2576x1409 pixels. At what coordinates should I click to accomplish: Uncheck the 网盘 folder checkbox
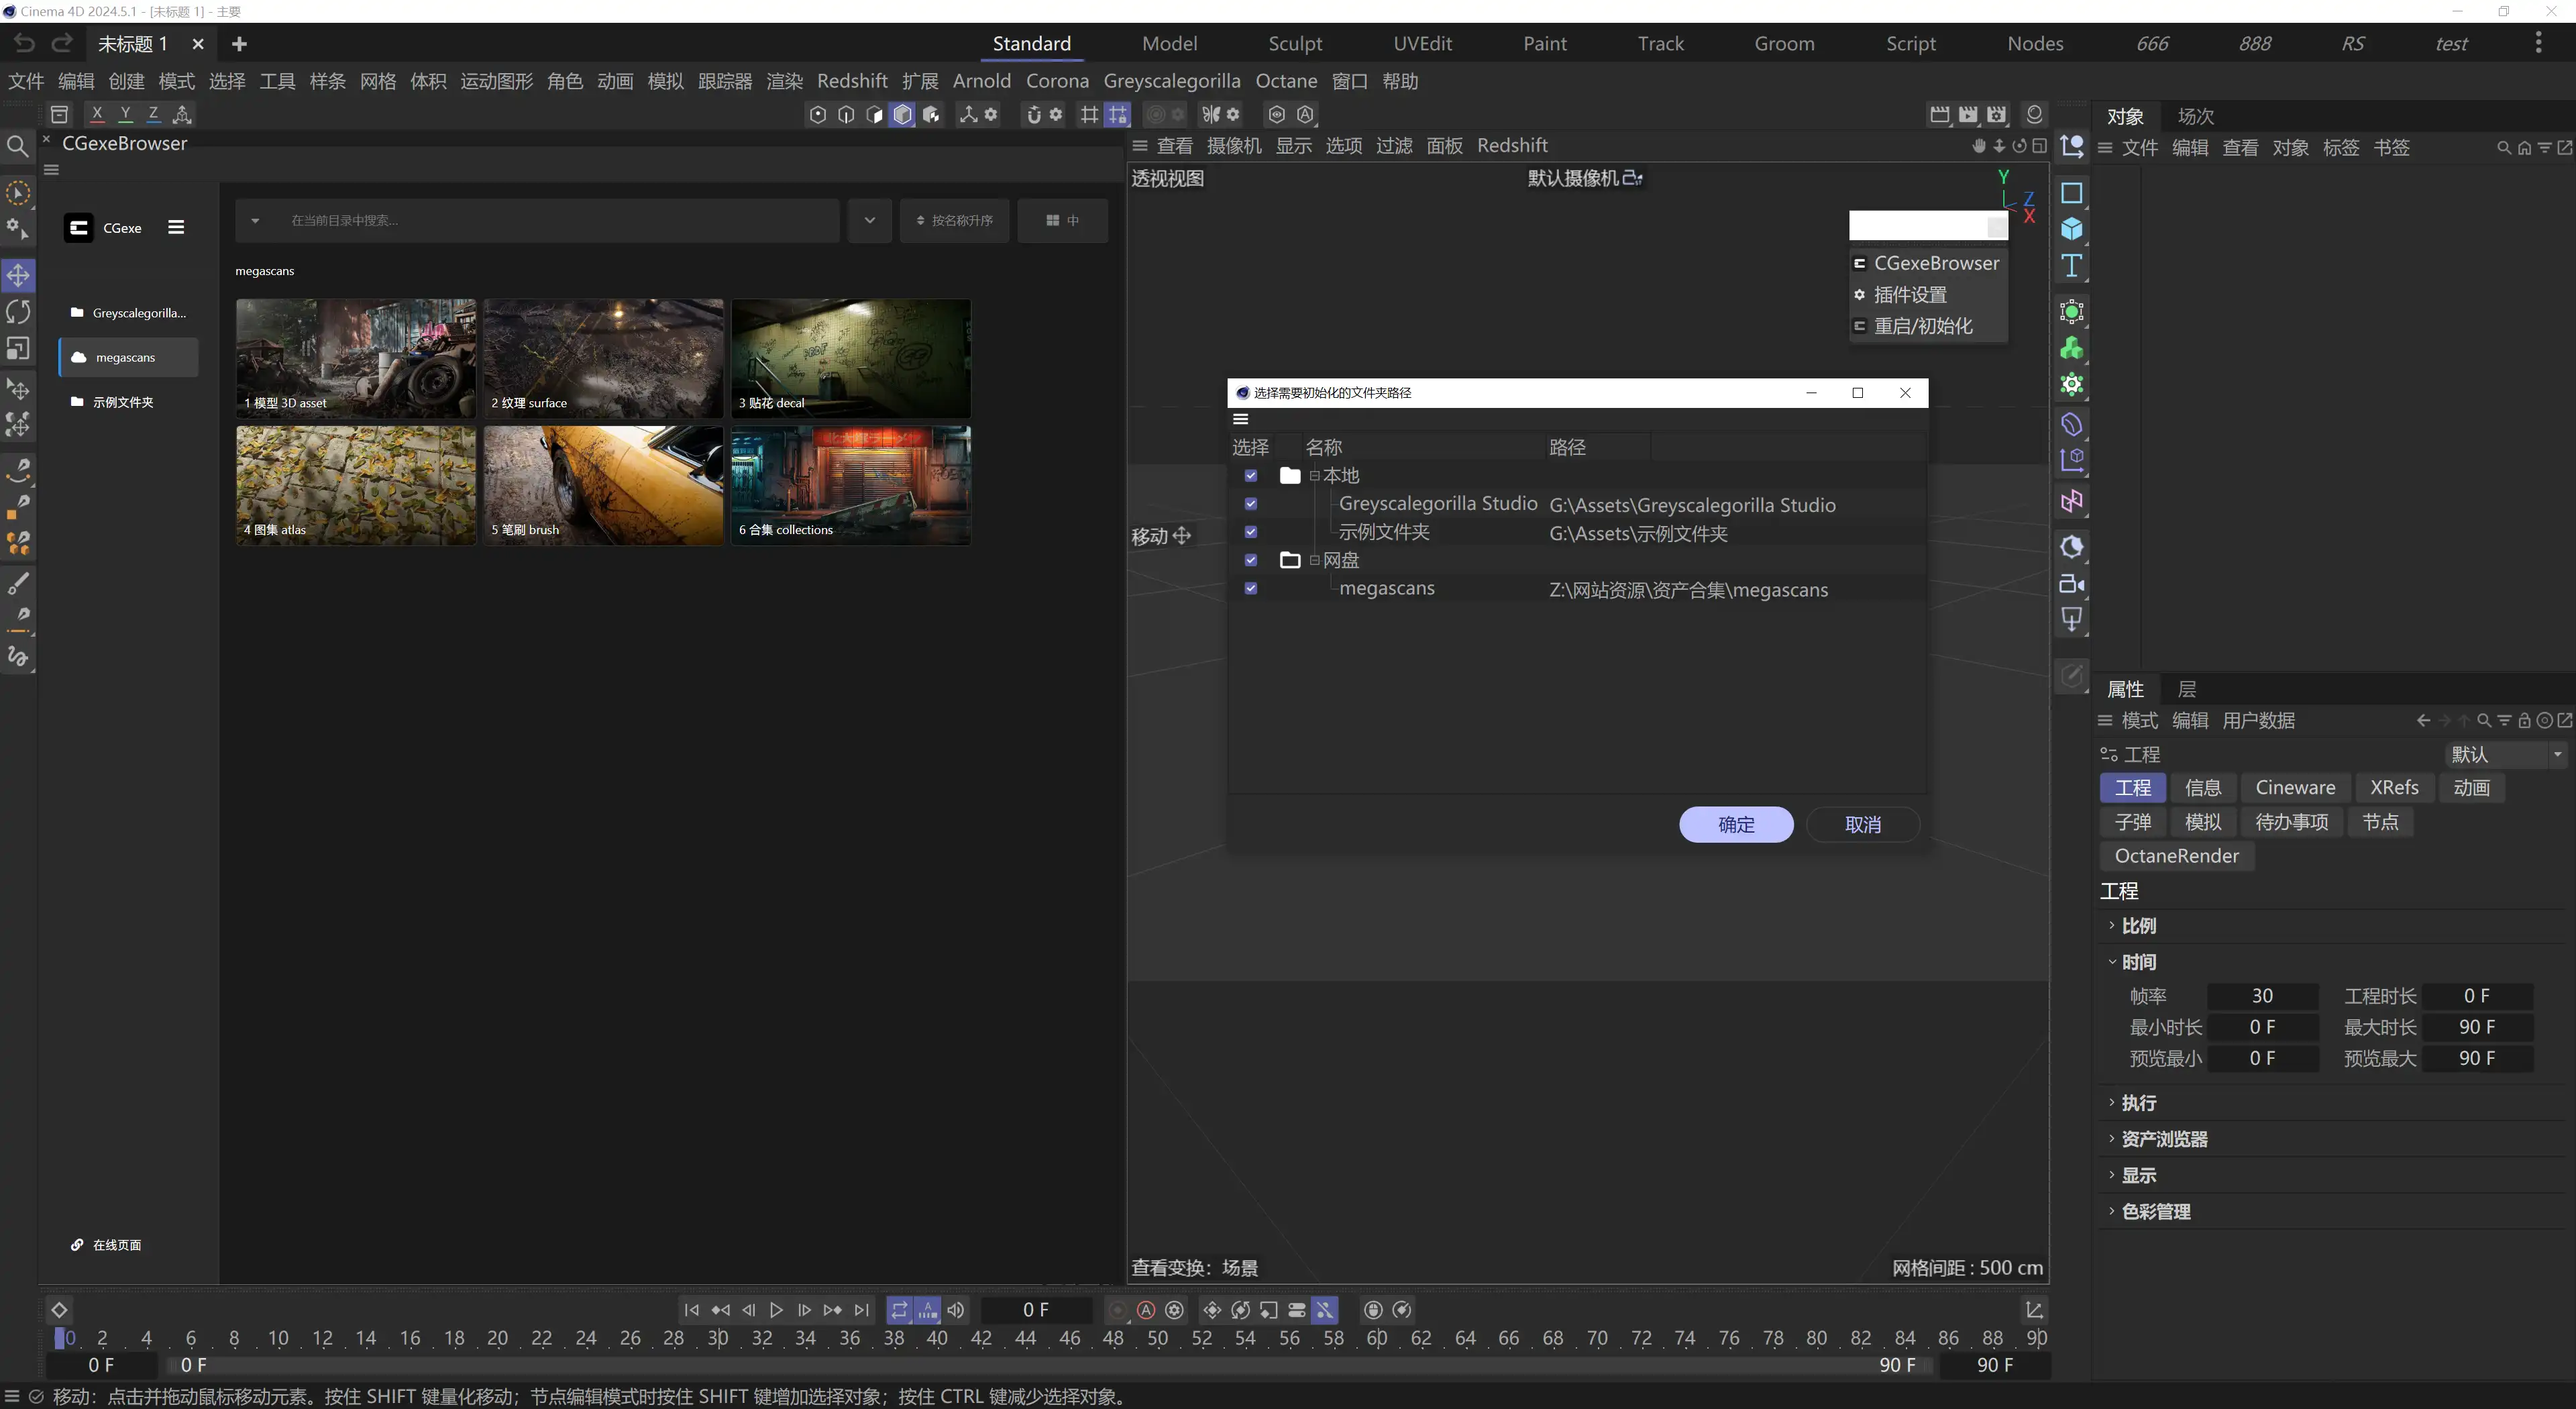point(1250,559)
